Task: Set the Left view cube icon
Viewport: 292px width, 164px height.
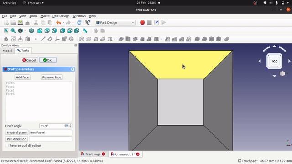Action: pyautogui.click(x=77, y=31)
